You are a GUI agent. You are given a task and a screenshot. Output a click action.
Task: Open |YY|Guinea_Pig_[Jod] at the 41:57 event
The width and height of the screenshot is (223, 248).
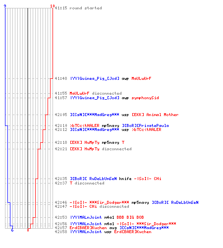coord(95,98)
